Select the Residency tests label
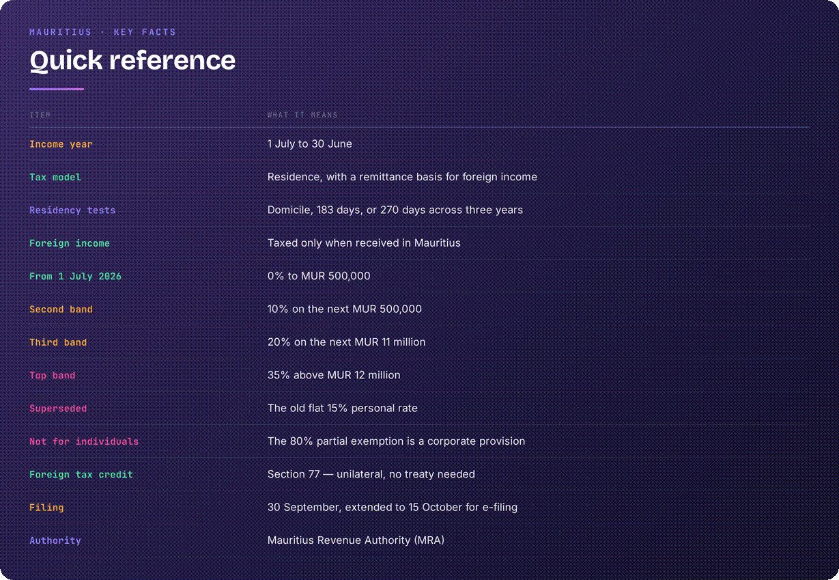 click(x=72, y=210)
